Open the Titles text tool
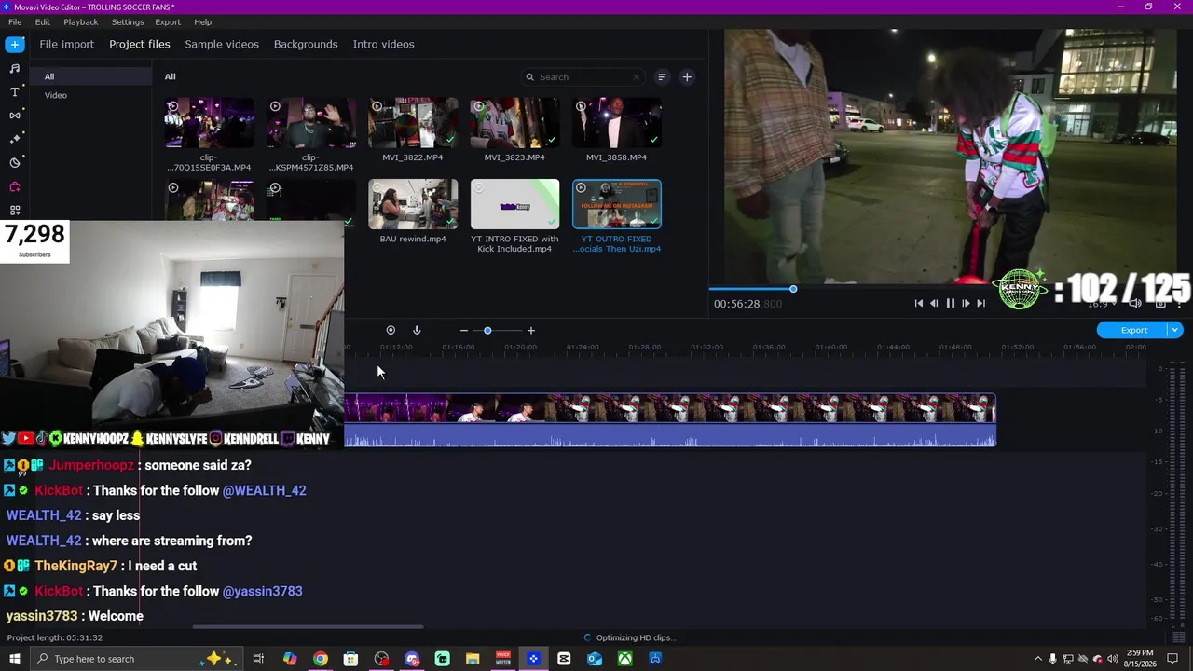This screenshot has width=1193, height=671. [15, 91]
